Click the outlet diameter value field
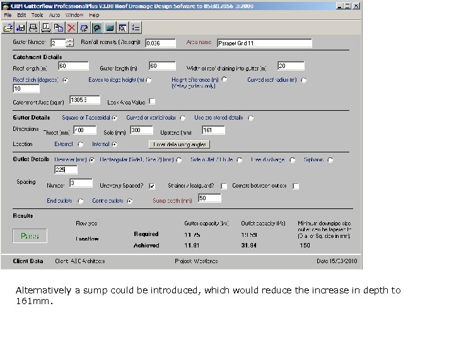The width and height of the screenshot is (454, 340). coord(66,170)
